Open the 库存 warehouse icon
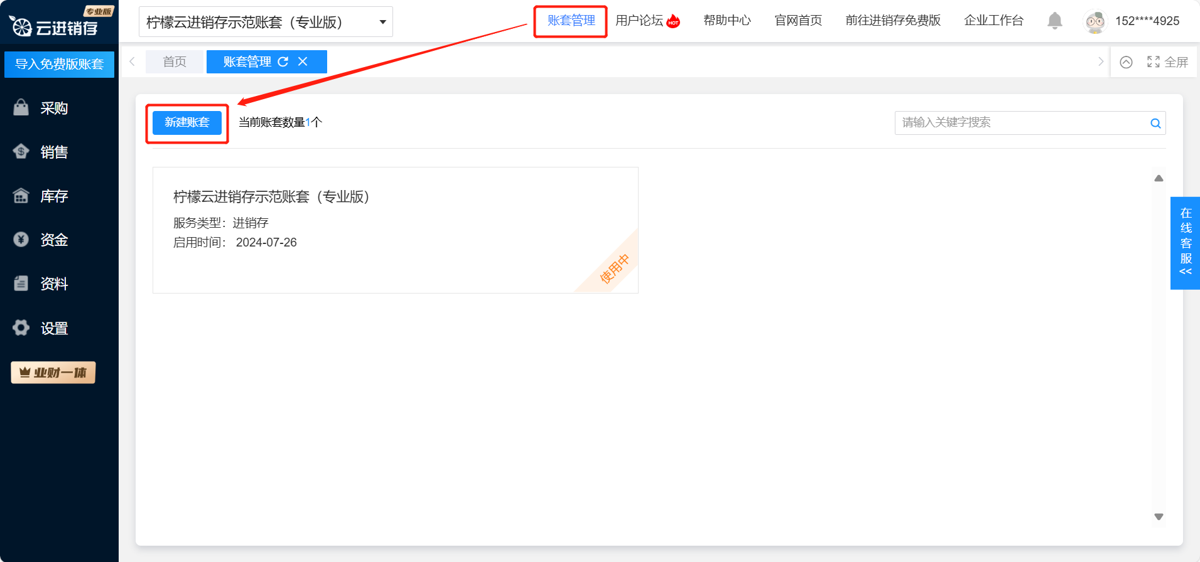Viewport: 1200px width, 562px height. click(21, 196)
